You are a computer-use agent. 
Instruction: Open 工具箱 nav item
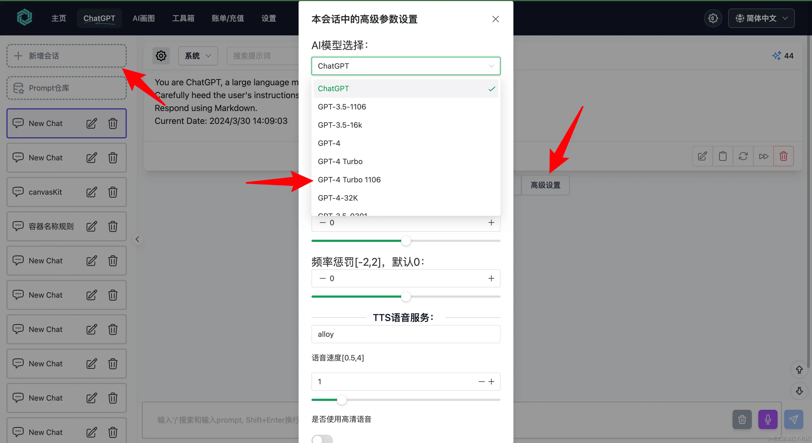tap(183, 18)
